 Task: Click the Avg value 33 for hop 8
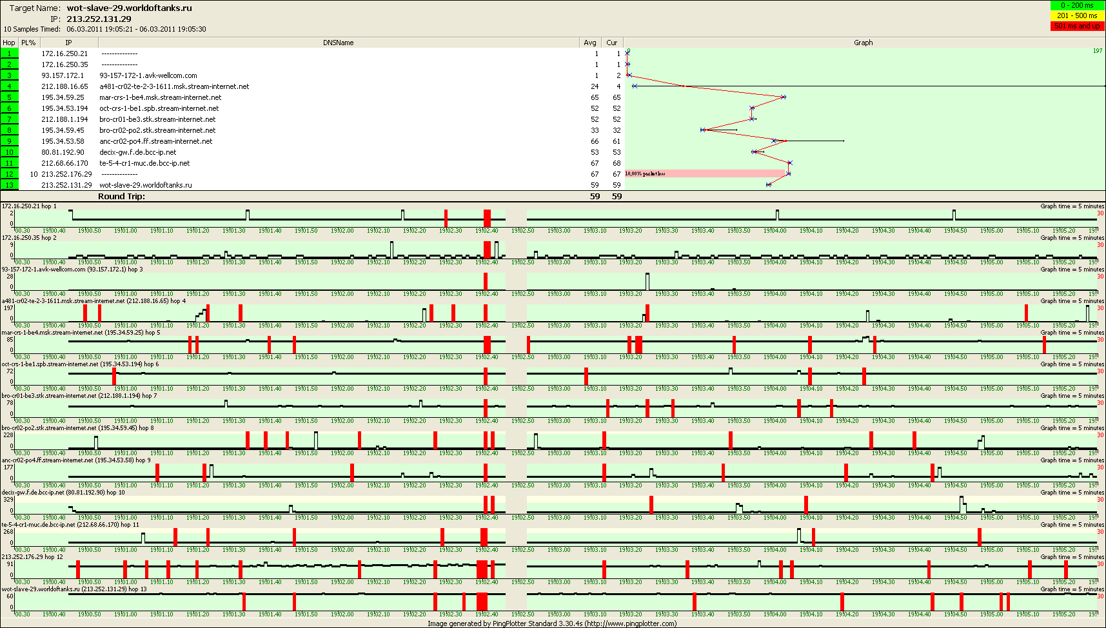(595, 130)
